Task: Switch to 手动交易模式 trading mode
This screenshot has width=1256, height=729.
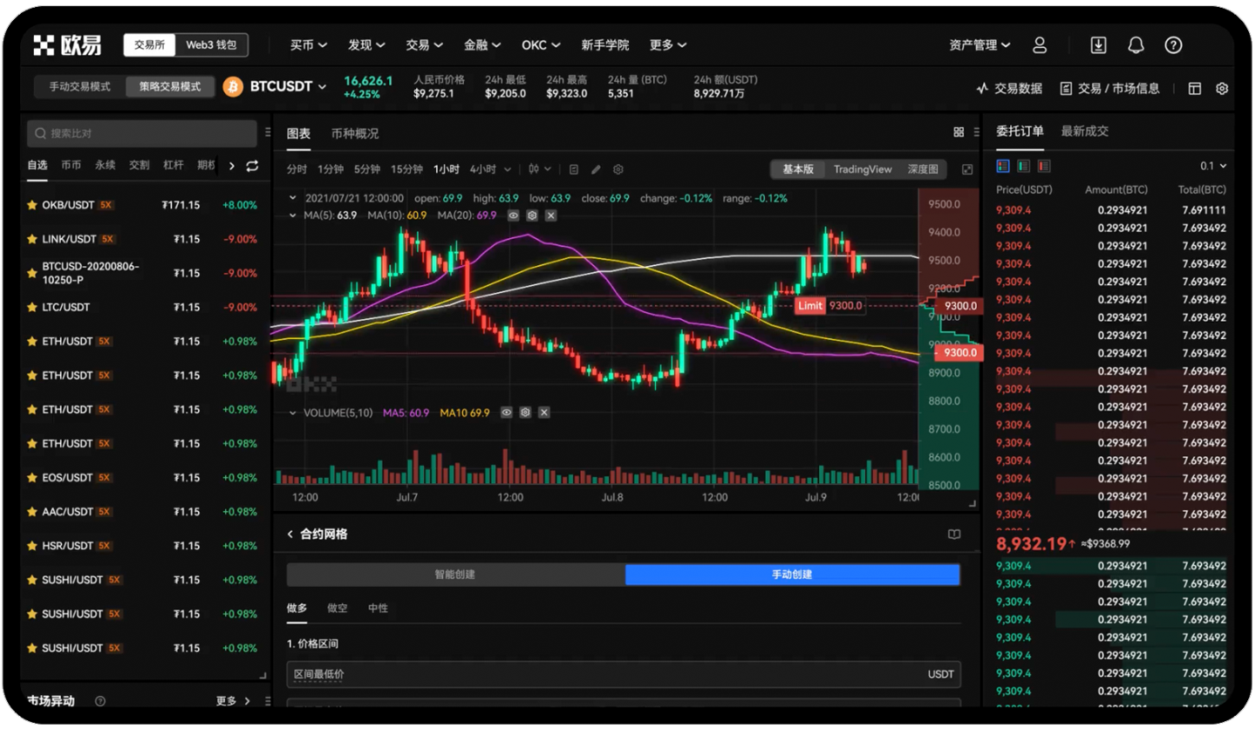Action: pyautogui.click(x=79, y=87)
